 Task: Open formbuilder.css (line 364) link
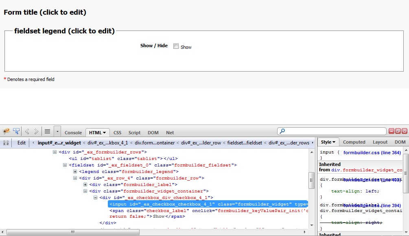point(372,153)
